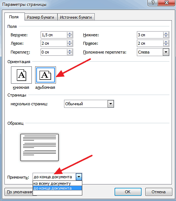Decrease the Правое margin with down arrow
Screen dimensions: 176x201
click(x=166, y=45)
